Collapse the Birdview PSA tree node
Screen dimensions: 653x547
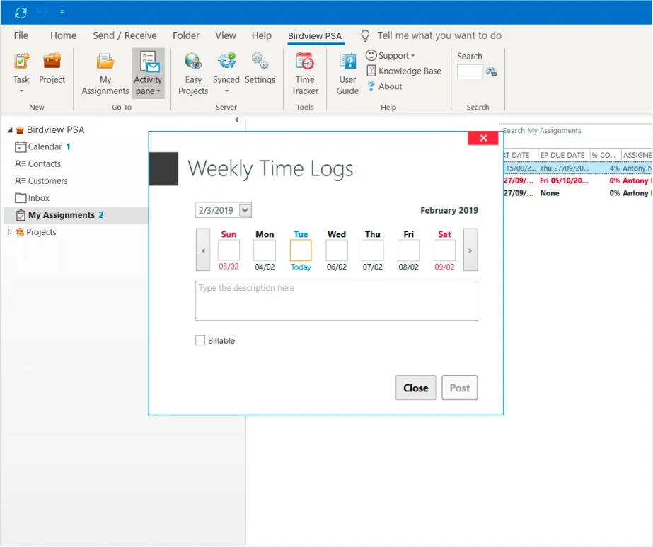point(10,130)
